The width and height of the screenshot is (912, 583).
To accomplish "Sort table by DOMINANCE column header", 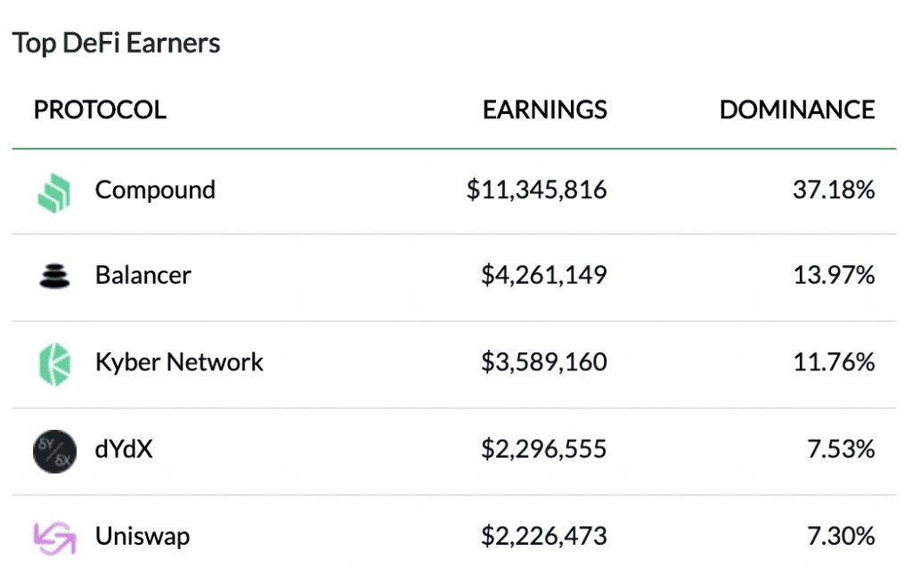I will [797, 109].
